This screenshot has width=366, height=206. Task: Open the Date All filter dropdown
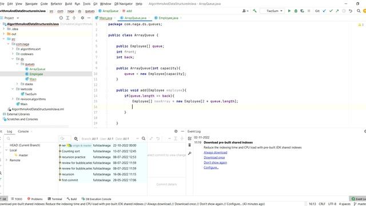122,138
